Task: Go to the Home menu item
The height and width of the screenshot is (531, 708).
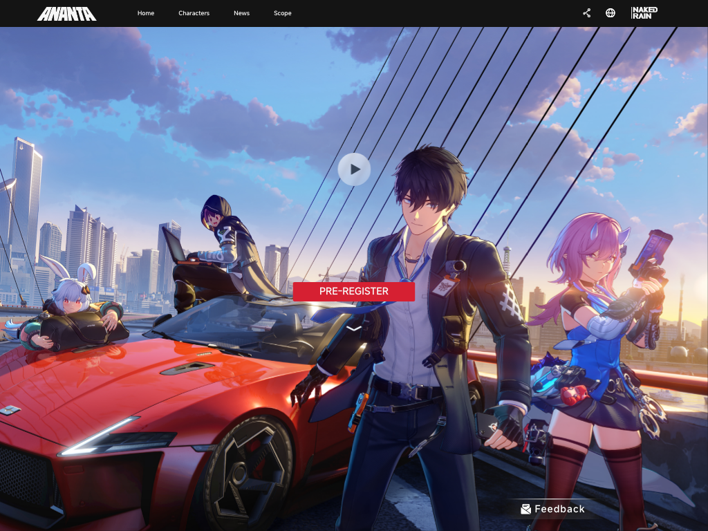Action: pyautogui.click(x=146, y=13)
